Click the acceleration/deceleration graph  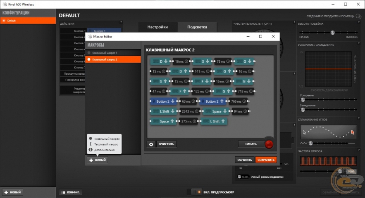328,69
